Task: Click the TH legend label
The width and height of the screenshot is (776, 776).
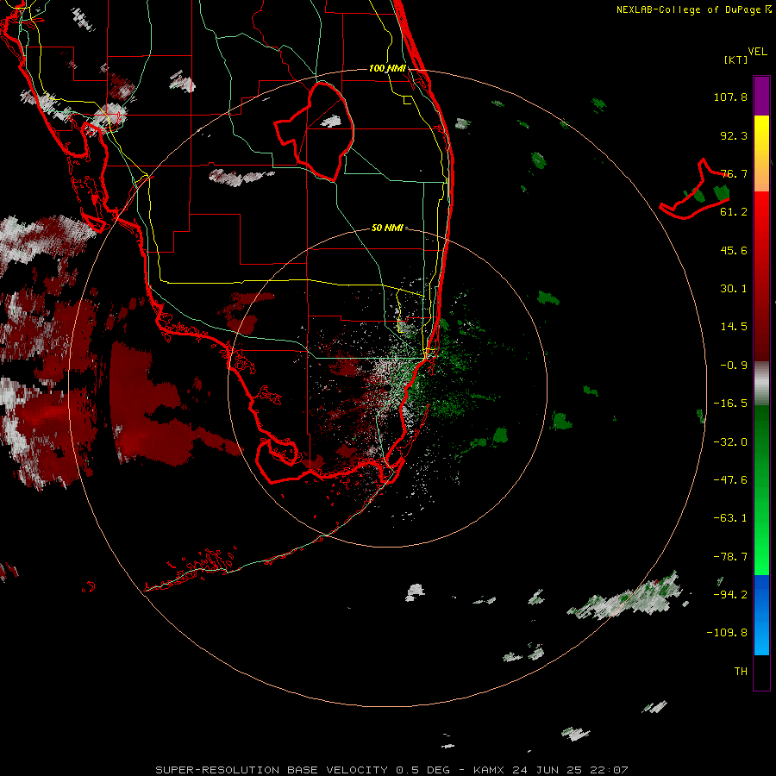Action: (741, 672)
